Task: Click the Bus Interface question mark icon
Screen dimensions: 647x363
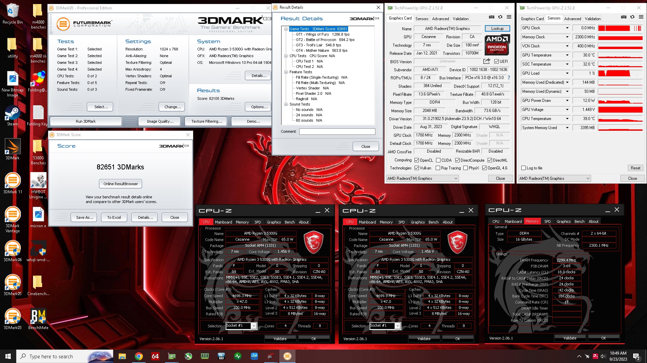Action: tap(509, 78)
